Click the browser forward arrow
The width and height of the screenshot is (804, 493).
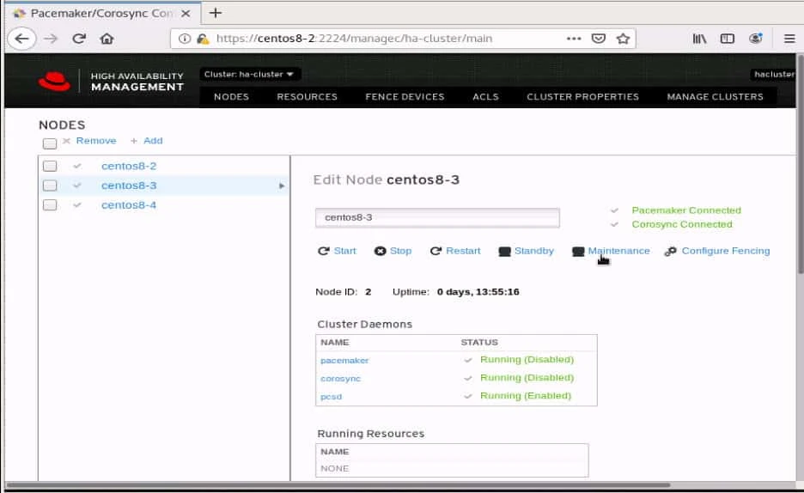(50, 39)
